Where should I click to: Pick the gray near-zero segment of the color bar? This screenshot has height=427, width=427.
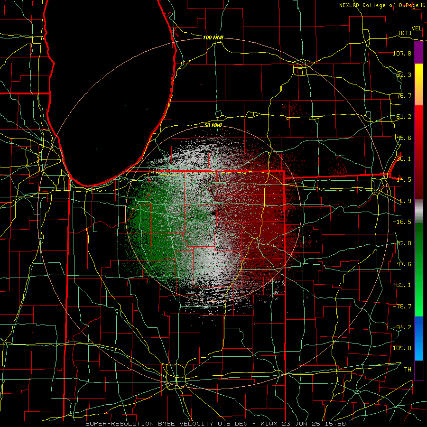click(x=419, y=211)
